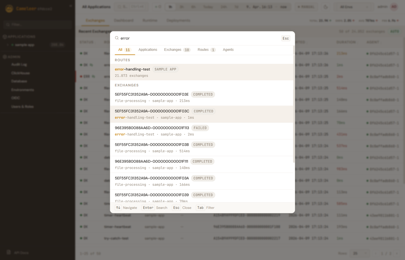The height and width of the screenshot is (260, 405).
Task: Click the search results scrollbar
Action: 294,104
